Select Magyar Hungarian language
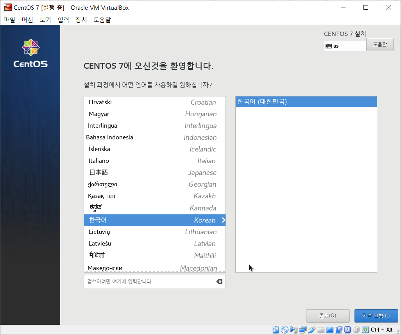The height and width of the screenshot is (335, 401). [x=155, y=114]
